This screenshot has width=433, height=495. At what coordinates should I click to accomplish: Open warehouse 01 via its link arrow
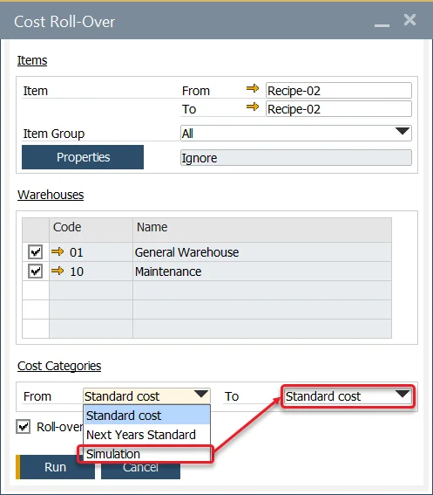point(58,252)
